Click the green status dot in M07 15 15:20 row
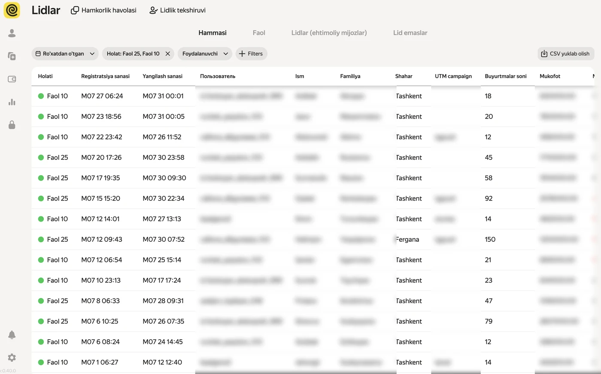The width and height of the screenshot is (601, 374). tap(41, 198)
